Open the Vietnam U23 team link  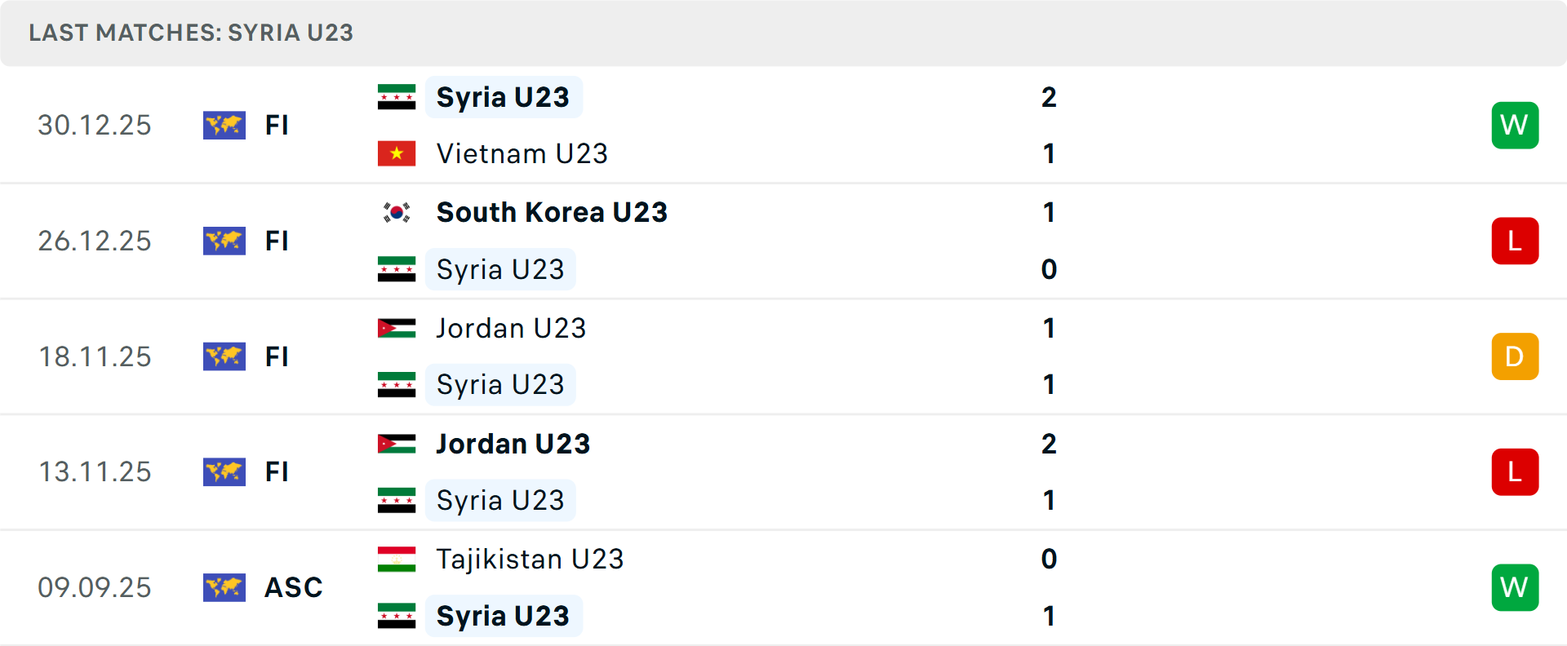click(x=522, y=153)
